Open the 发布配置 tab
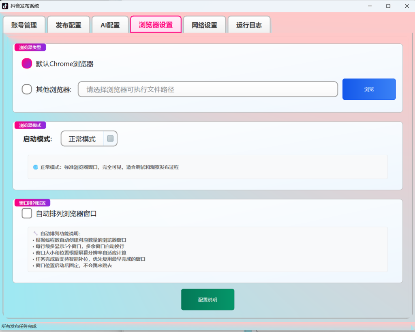The height and width of the screenshot is (332, 415). (68, 25)
